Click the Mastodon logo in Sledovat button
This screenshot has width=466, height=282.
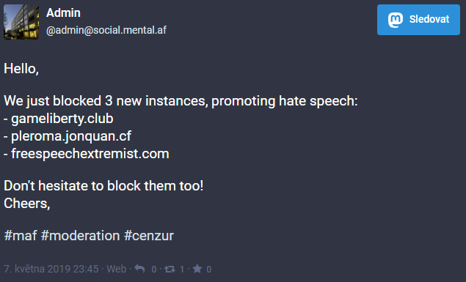396,20
